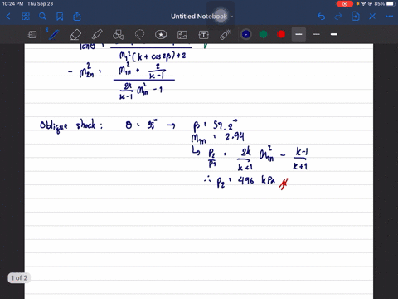The height and width of the screenshot is (299, 398).
Task: Select the Eraser tool
Action: coord(75,35)
